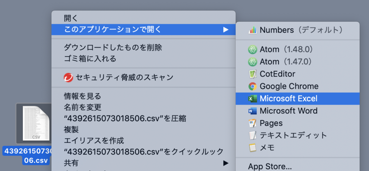Viewport: 369px width, 171px height.
Task: Open file with Atom（1.47.0）label
Action: (x=286, y=62)
